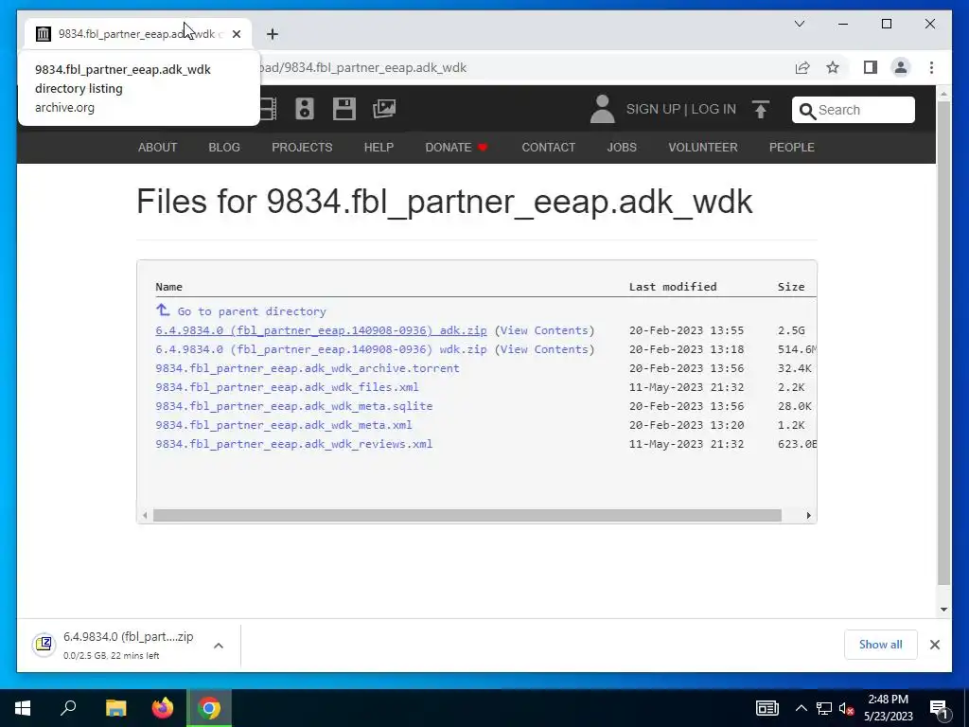This screenshot has width=969, height=727.
Task: Open Chrome three-dot menu
Action: (x=931, y=67)
